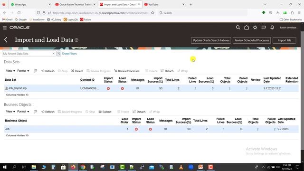Open Chrome from the taskbar
This screenshot has width=304, height=171.
pos(83,167)
